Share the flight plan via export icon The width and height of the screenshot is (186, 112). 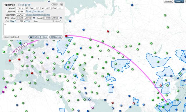point(29,5)
